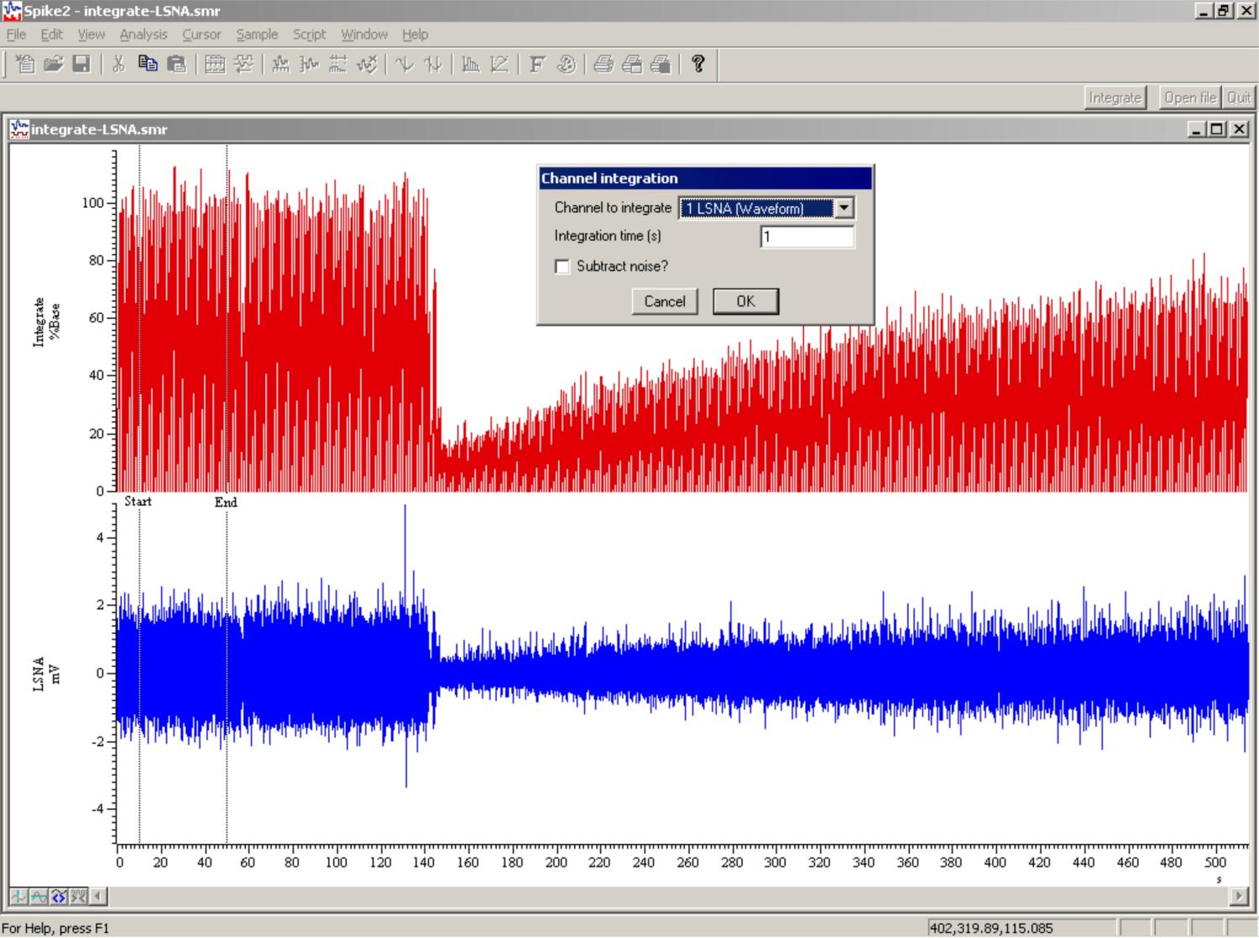Click the second waveform process icon
Screen dimensions: 1259x938
(310, 64)
